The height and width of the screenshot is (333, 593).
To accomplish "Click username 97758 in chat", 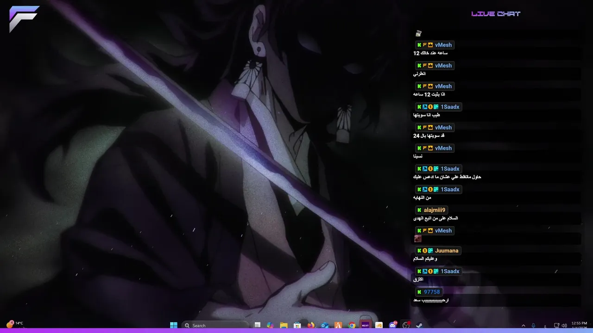I will [x=432, y=292].
